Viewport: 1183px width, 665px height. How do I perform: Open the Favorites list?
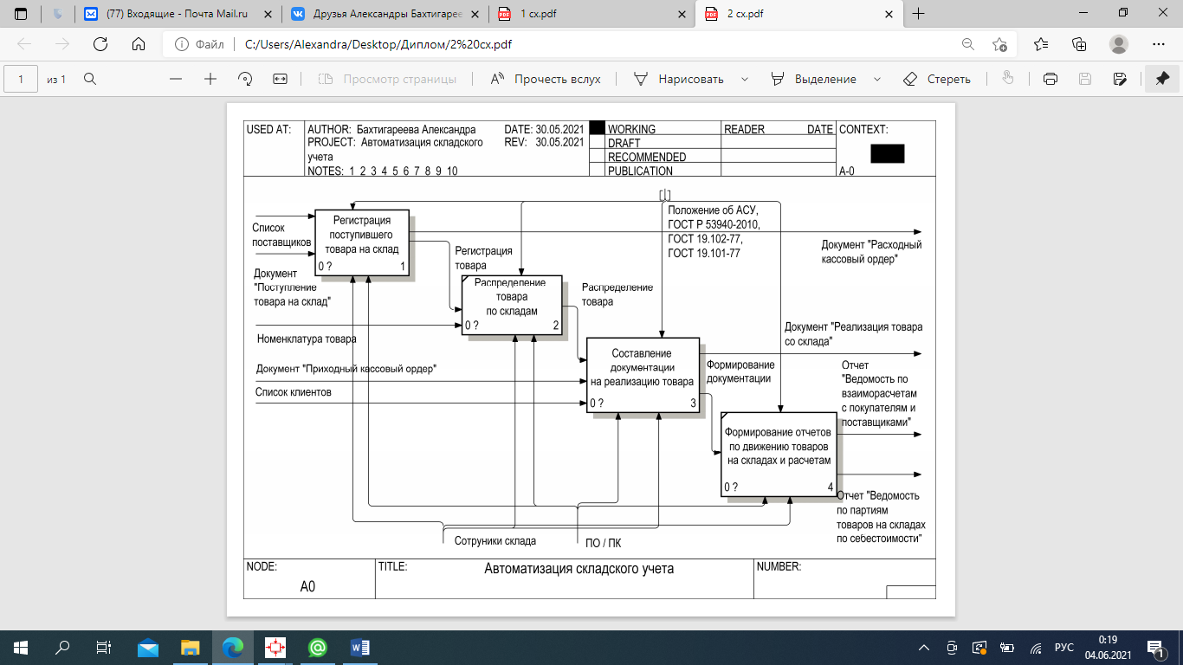pyautogui.click(x=1041, y=44)
